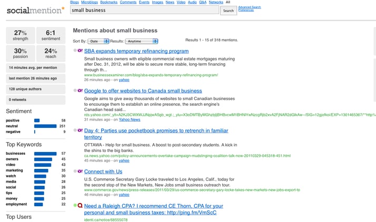This screenshot has width=376, height=222.
Task: Switch to Networks search category
Action: pyautogui.click(x=216, y=2)
